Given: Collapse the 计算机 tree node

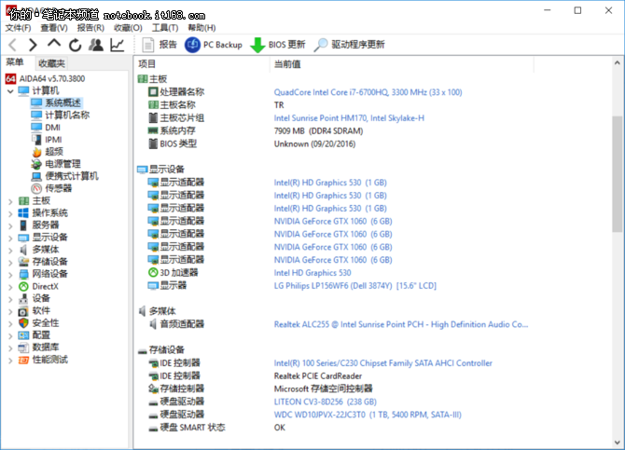Looking at the screenshot, I should 10,91.
